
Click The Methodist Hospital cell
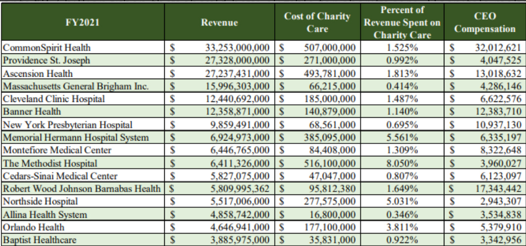coord(83,163)
